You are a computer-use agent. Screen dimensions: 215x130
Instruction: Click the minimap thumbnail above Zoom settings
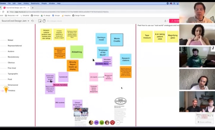pos(205,116)
